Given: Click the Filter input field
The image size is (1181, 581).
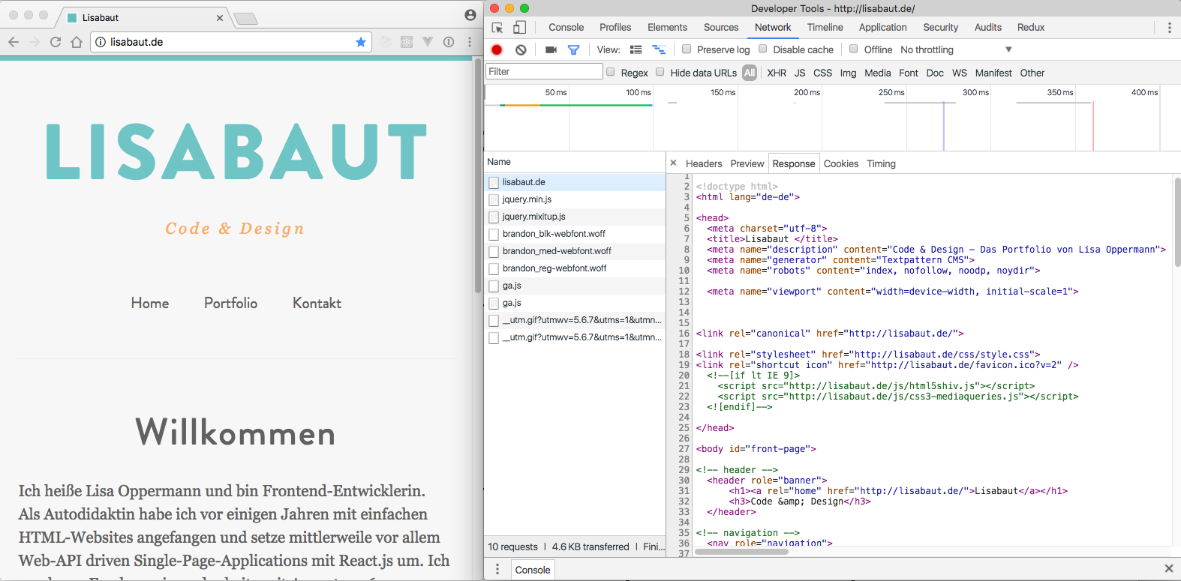Looking at the screenshot, I should coord(544,71).
